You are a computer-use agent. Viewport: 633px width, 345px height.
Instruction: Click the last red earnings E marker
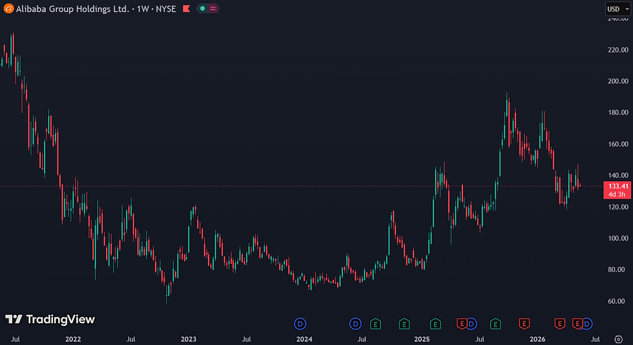(577, 324)
